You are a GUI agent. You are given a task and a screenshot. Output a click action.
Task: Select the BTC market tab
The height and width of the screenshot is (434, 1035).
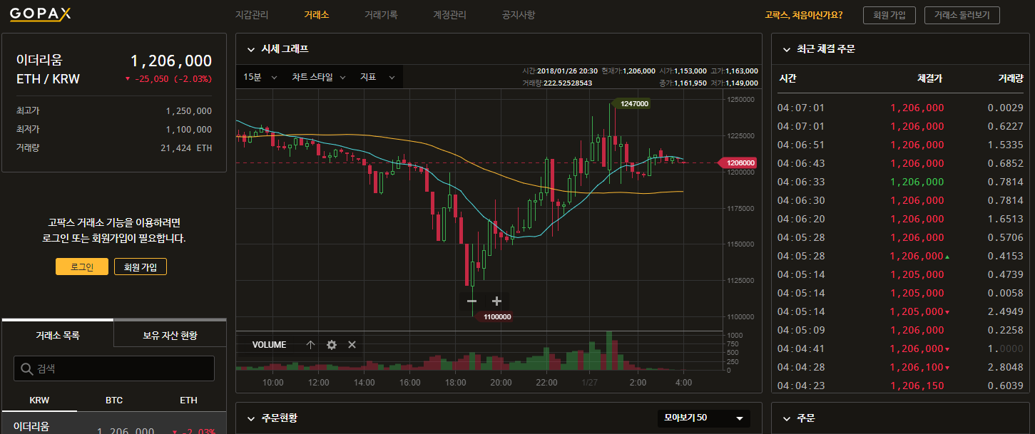pos(114,401)
